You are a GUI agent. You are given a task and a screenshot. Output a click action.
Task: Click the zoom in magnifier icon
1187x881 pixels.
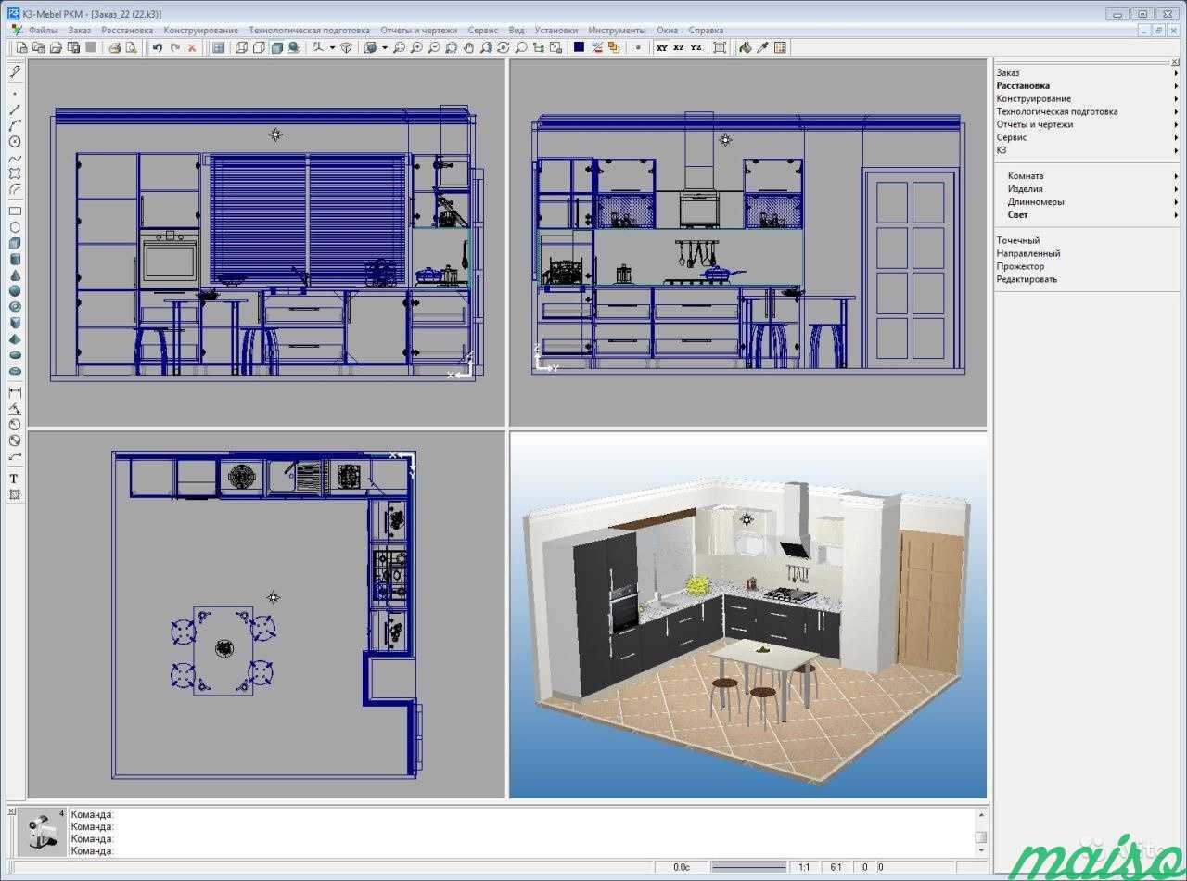pos(416,47)
